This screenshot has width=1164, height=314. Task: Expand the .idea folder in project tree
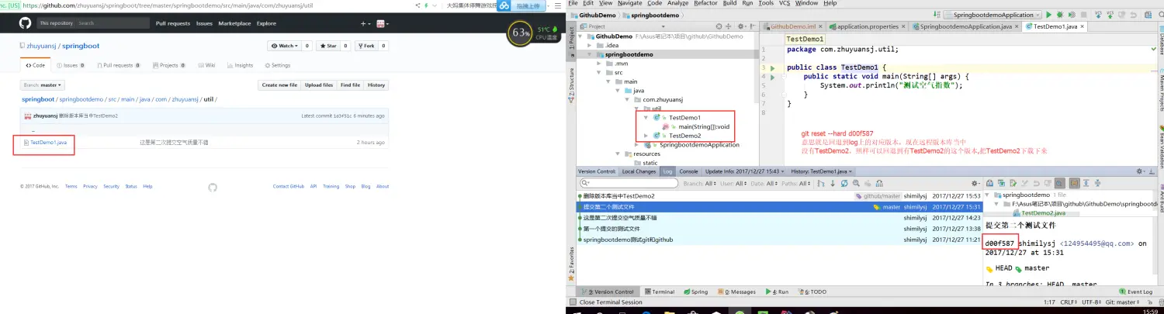click(589, 45)
